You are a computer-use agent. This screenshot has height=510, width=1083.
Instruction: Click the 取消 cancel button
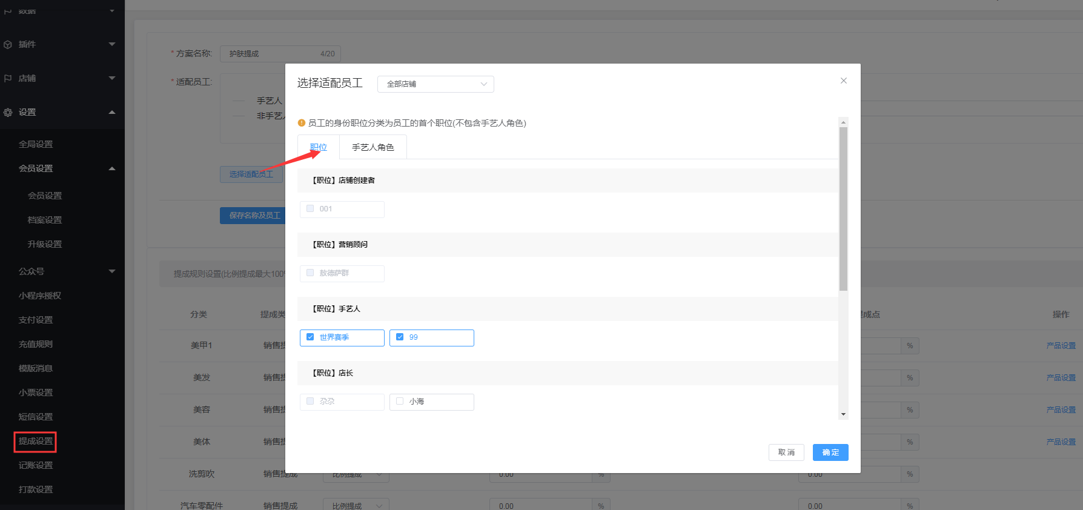(x=786, y=452)
